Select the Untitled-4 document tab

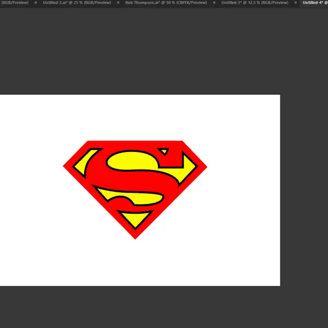(315, 3)
